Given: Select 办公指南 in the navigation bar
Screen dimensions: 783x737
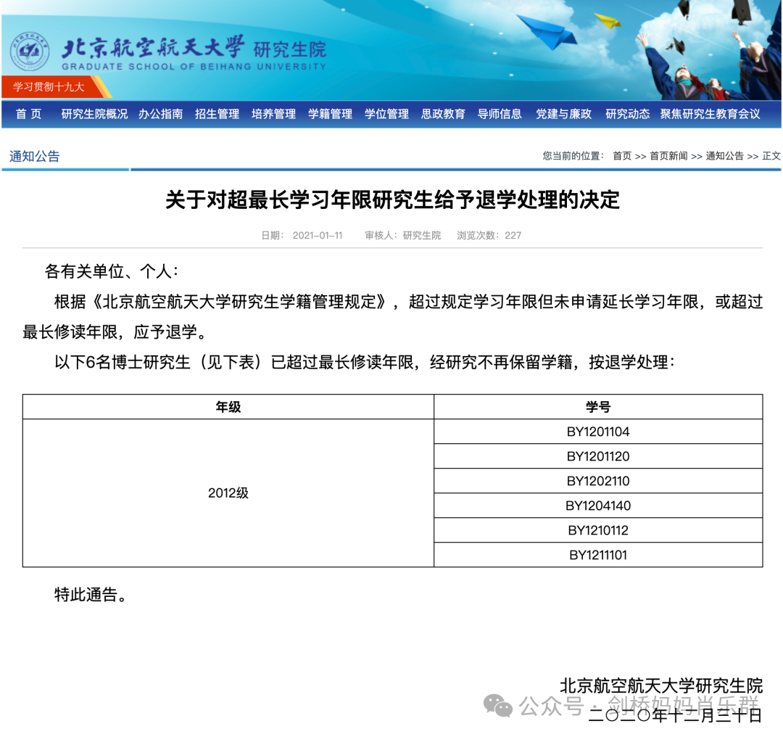Looking at the screenshot, I should click(160, 114).
